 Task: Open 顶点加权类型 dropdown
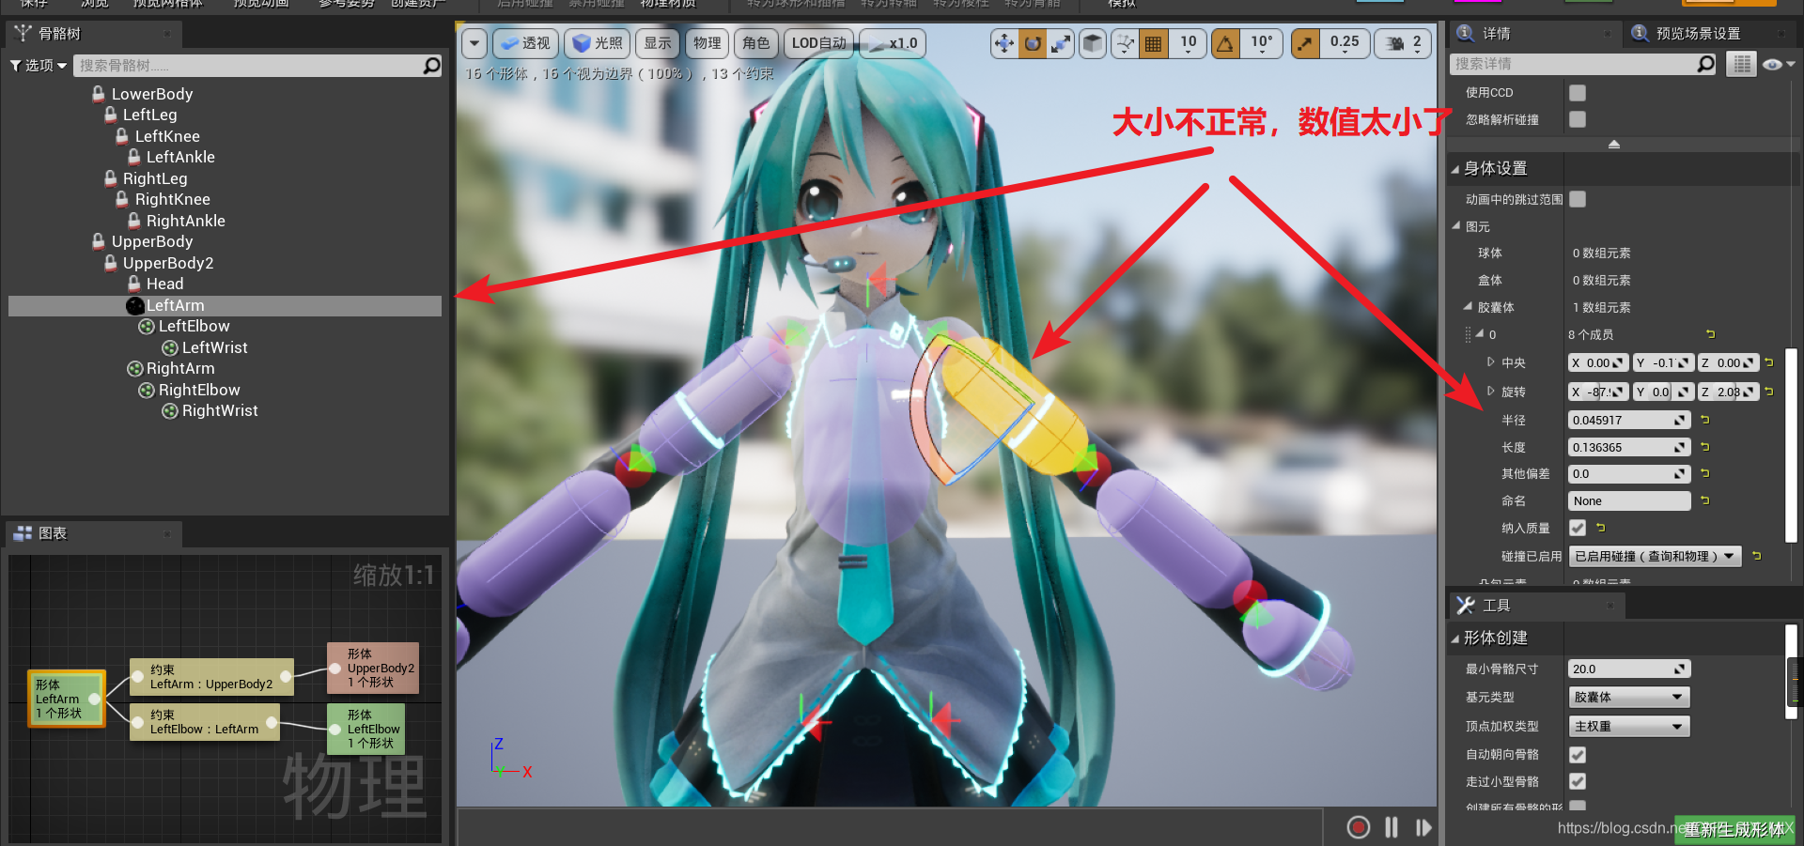[x=1628, y=726]
